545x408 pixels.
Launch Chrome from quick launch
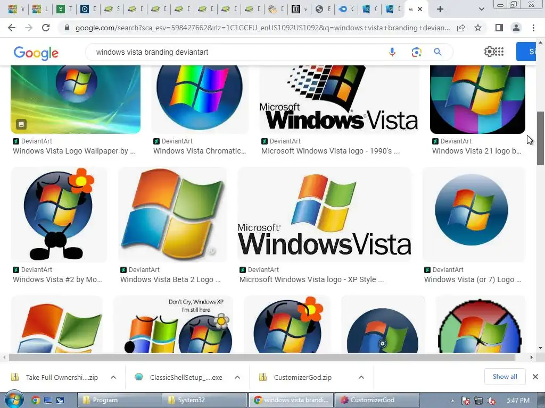click(x=36, y=400)
